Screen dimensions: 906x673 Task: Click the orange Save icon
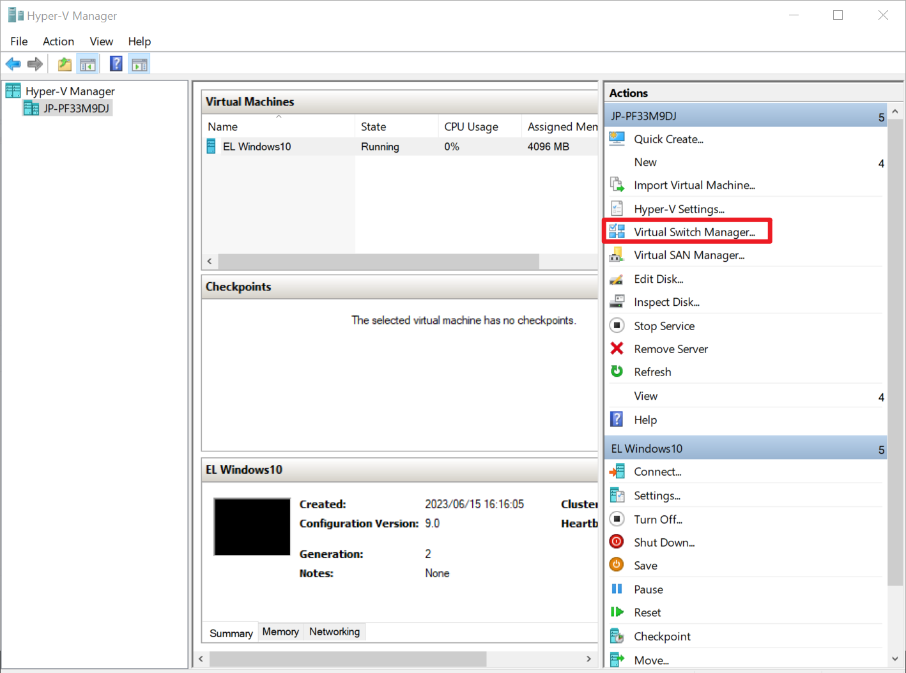point(617,565)
